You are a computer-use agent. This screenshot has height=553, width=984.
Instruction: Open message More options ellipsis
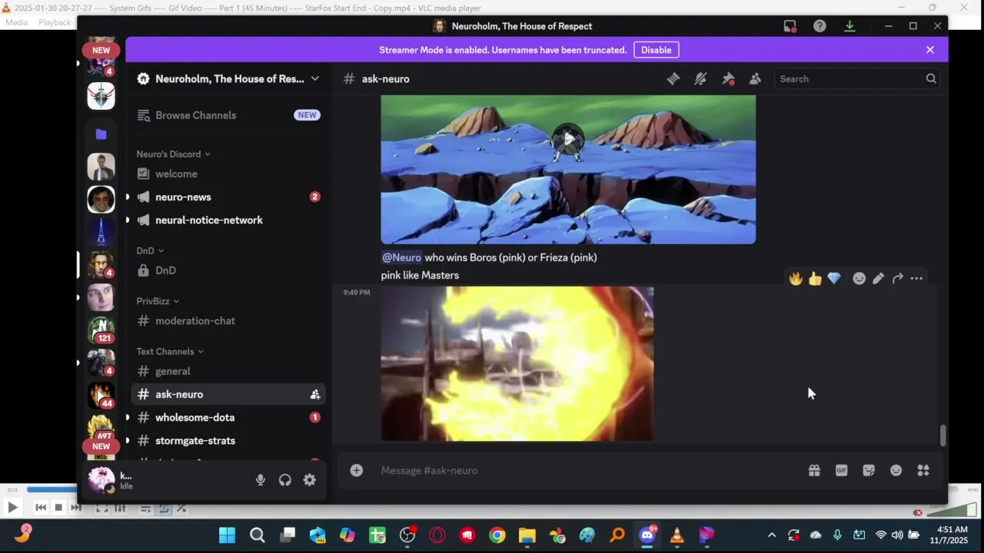point(916,278)
